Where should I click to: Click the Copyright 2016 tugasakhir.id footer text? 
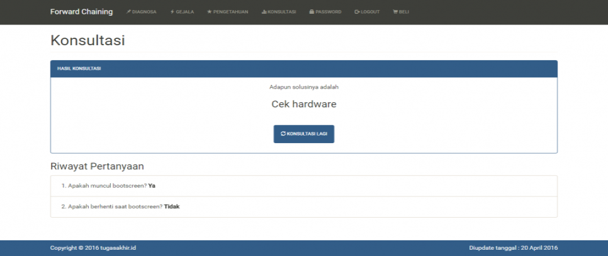pos(93,247)
